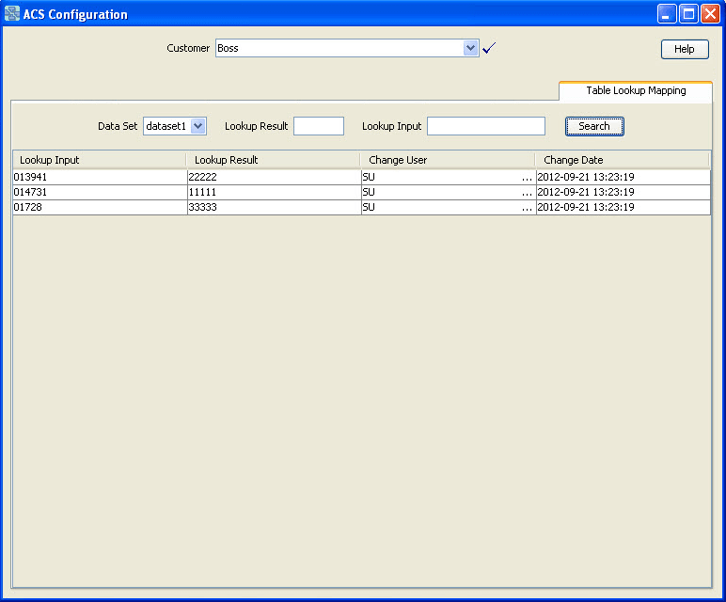Expand the Data Set dataset1 dropdown
This screenshot has width=726, height=602.
point(198,126)
